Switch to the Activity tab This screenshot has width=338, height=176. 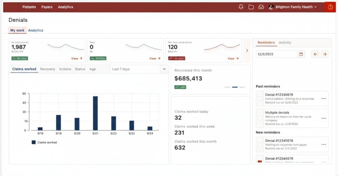(285, 42)
